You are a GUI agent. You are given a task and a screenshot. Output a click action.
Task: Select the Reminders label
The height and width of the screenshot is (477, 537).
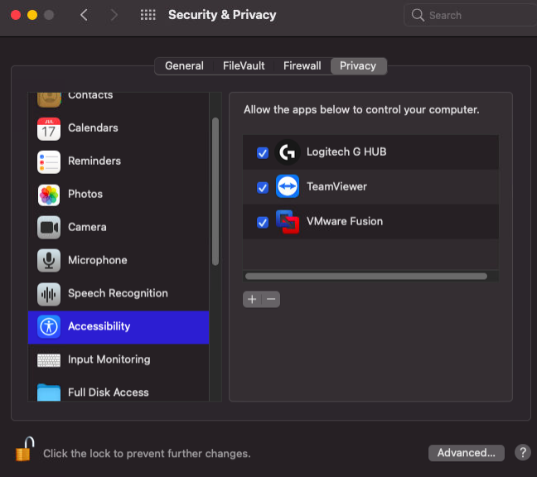click(x=94, y=161)
